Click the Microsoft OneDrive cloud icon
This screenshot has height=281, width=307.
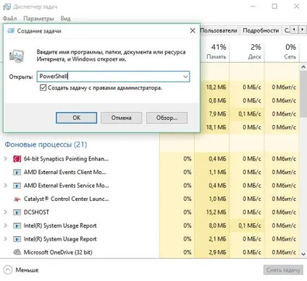(17, 252)
